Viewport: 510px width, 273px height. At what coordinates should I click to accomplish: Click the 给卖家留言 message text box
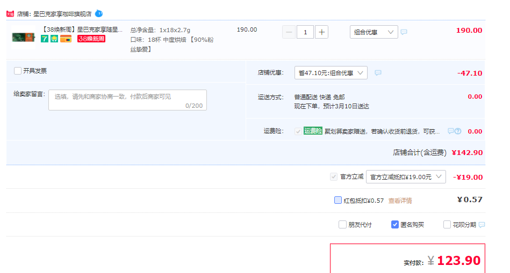(x=127, y=100)
